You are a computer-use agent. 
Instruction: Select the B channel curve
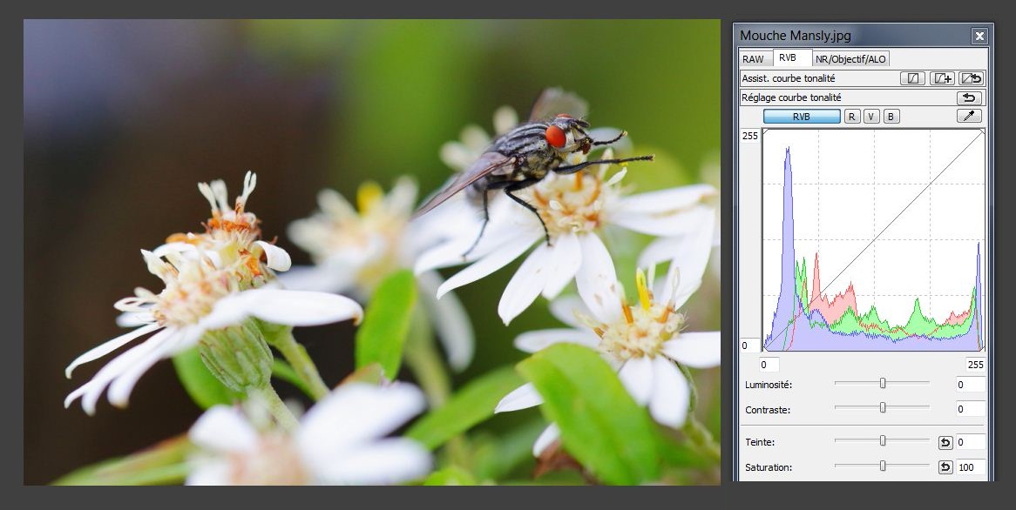point(891,117)
